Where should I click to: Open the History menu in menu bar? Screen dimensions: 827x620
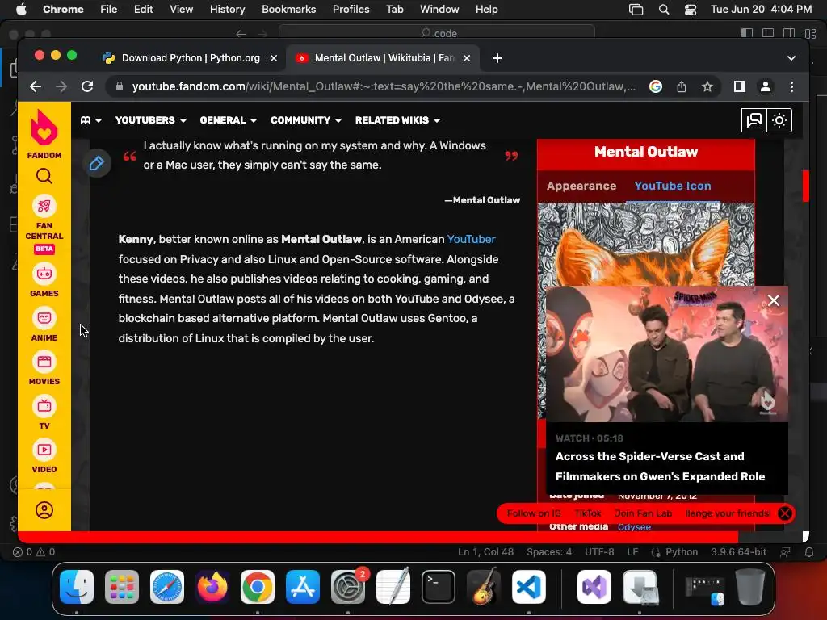pos(227,10)
